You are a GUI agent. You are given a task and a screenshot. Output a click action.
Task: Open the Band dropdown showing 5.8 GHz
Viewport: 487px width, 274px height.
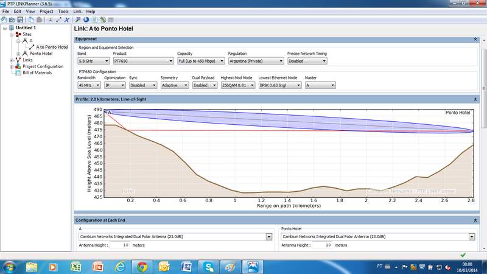click(93, 61)
